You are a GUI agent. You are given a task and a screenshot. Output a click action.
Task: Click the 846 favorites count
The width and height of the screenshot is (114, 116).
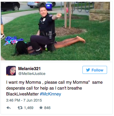47,108
